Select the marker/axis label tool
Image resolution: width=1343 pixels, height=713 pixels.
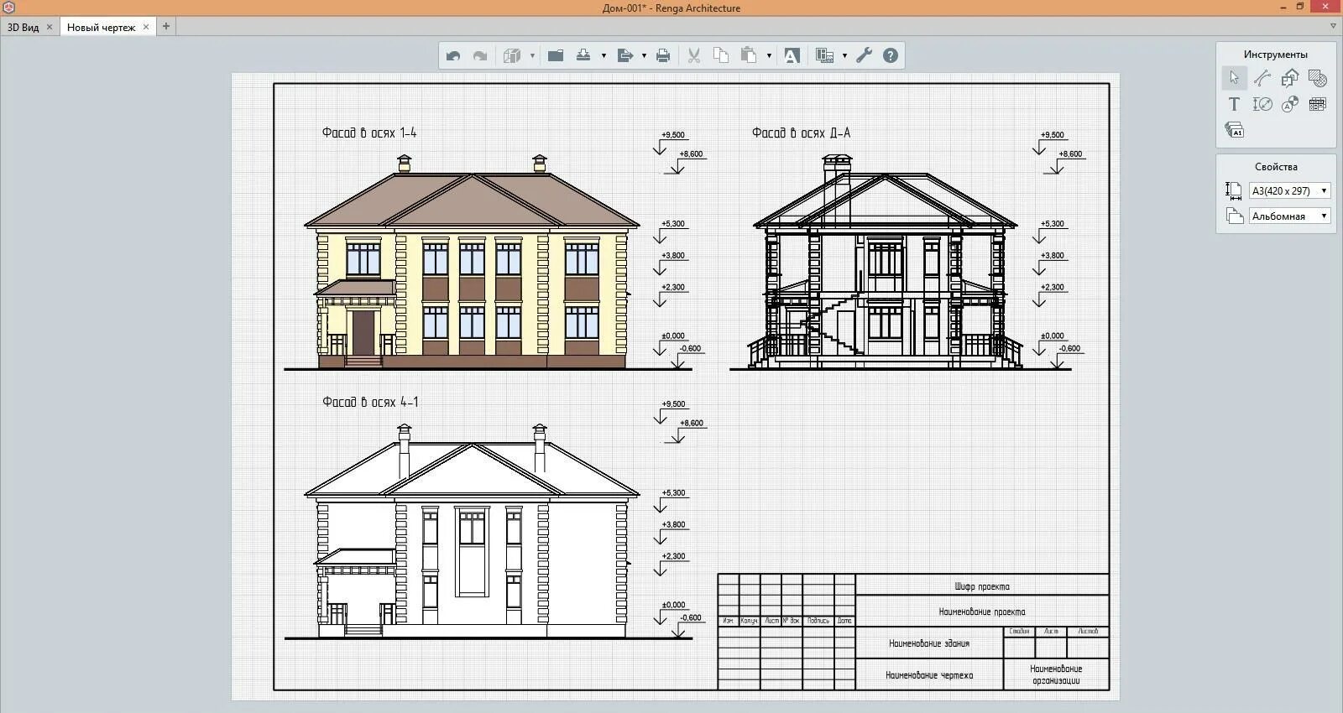click(x=1290, y=104)
